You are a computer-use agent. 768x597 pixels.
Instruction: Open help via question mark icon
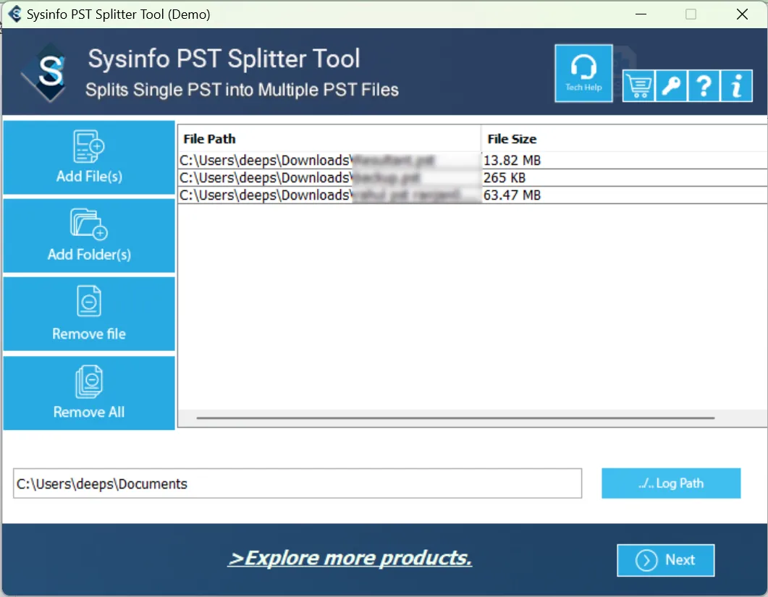pos(704,85)
